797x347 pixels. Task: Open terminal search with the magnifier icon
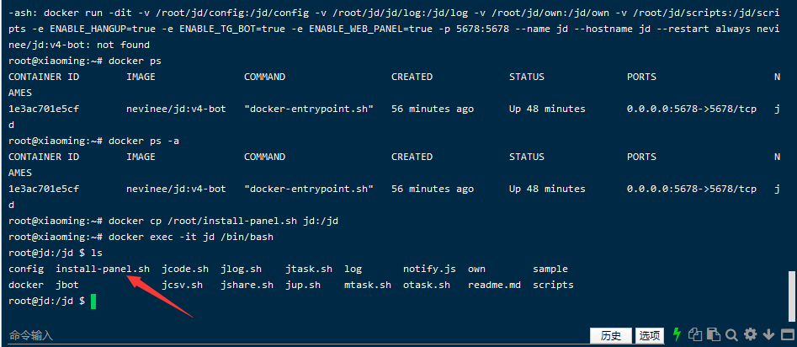(731, 335)
